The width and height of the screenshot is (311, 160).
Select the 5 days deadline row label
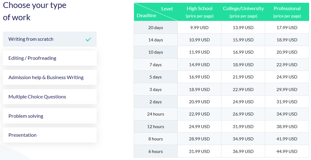156,77
